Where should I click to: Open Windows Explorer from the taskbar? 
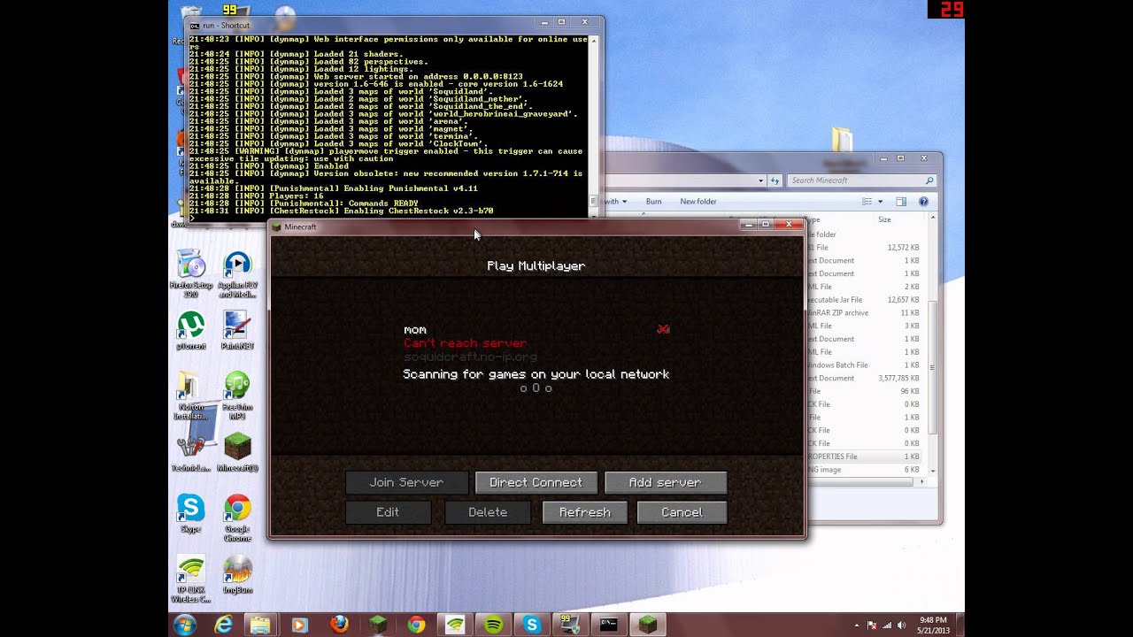(x=261, y=625)
